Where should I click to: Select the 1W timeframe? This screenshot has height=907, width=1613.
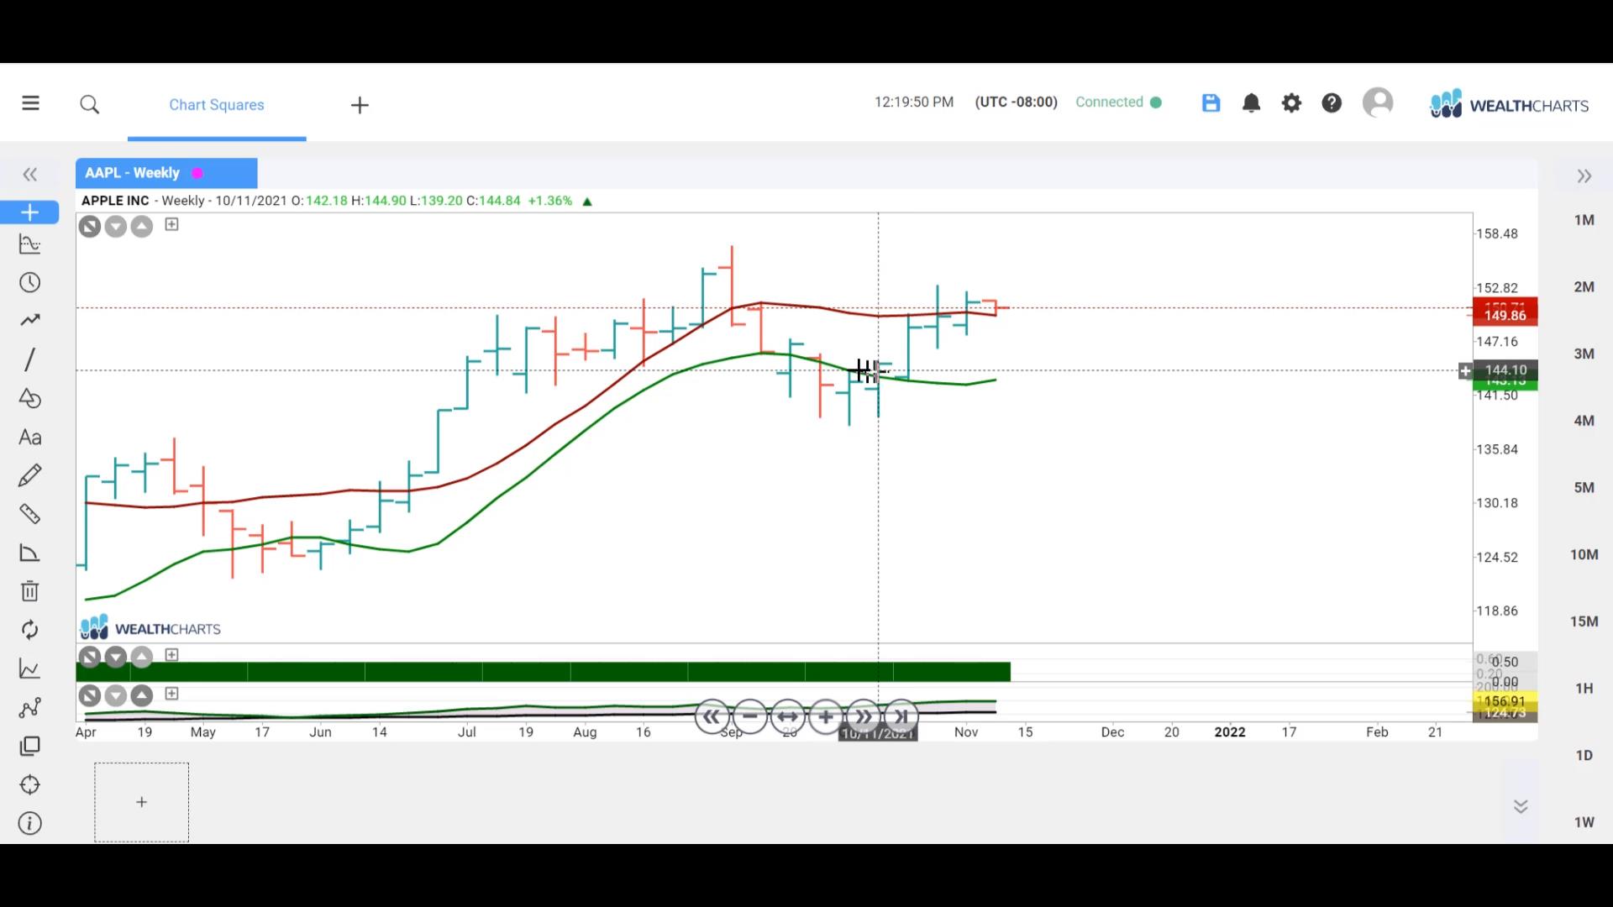tap(1584, 822)
